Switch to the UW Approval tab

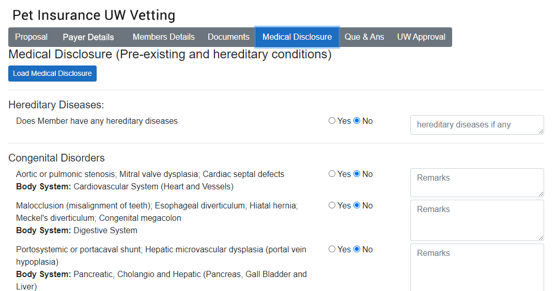pyautogui.click(x=421, y=37)
